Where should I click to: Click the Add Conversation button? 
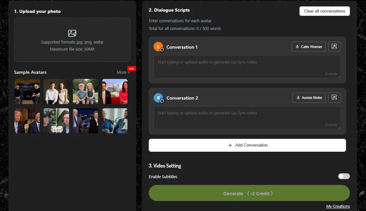point(247,145)
